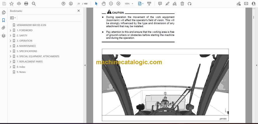Jump to the 9. Notes bookmark
Screen dimensions: 258x124
click(21, 72)
